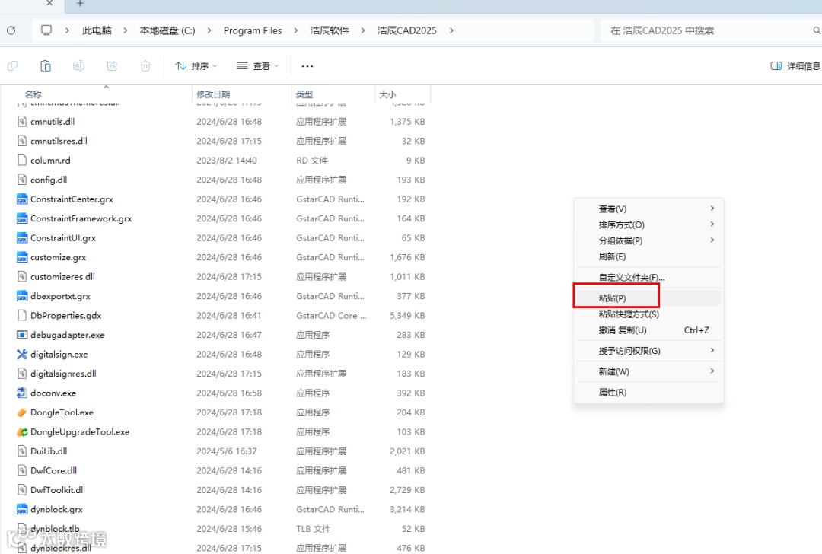
Task: Select 撤消 复制(U) in context menu
Action: click(x=649, y=330)
